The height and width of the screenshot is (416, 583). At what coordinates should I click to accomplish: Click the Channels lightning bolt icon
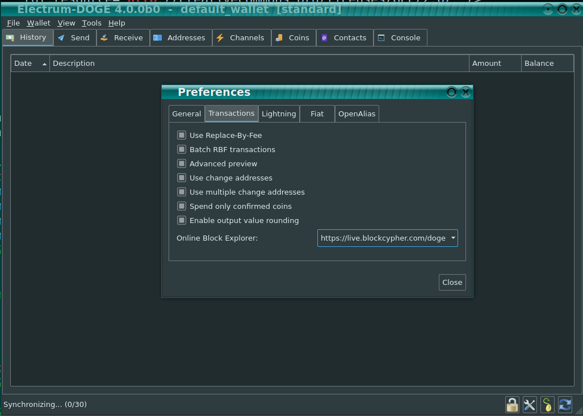tap(220, 38)
